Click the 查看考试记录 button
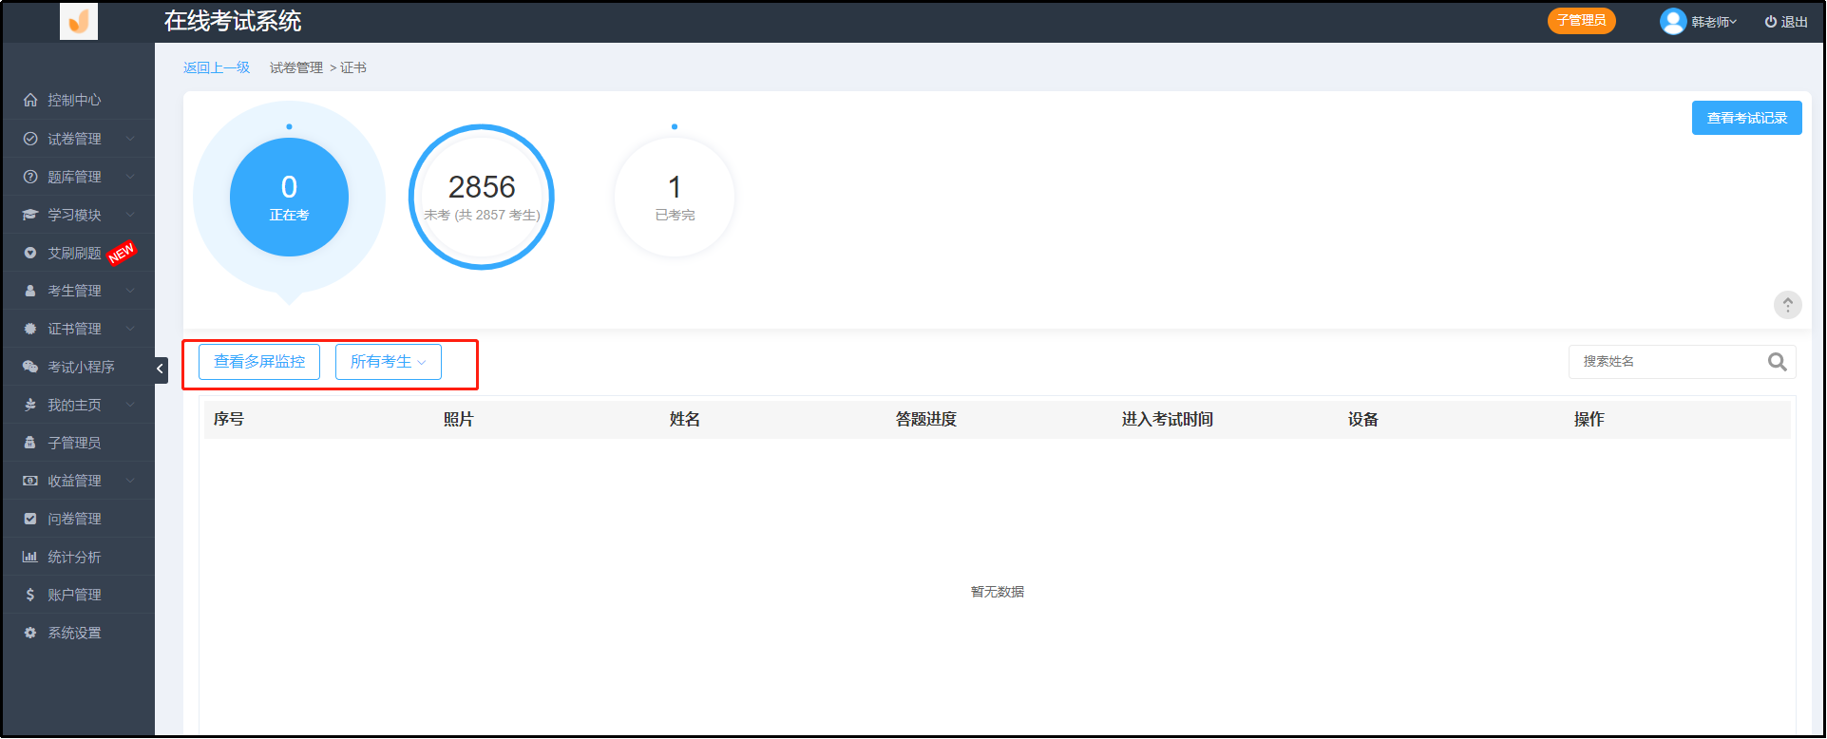Image resolution: width=1827 pixels, height=739 pixels. point(1746,118)
